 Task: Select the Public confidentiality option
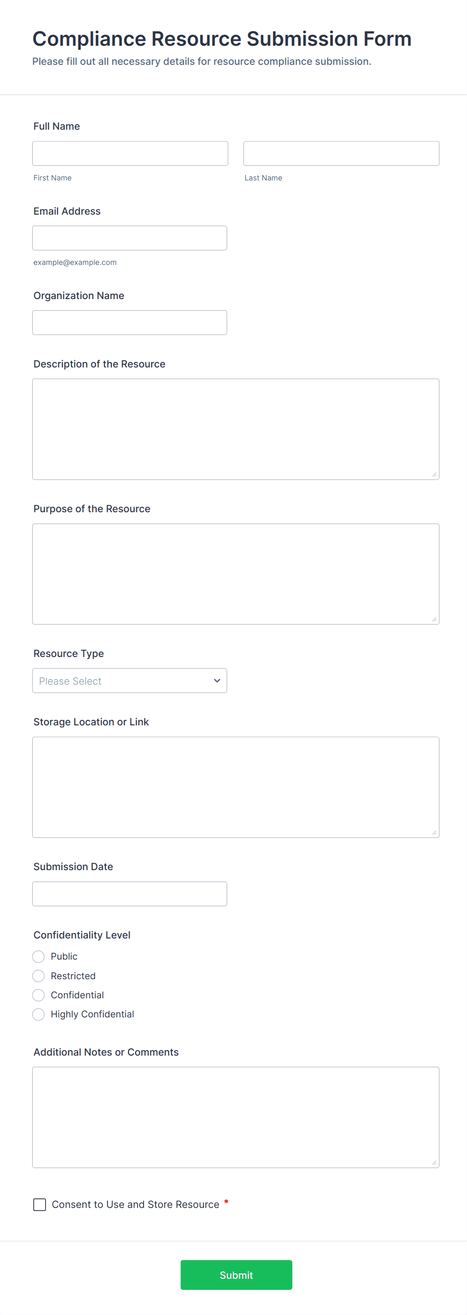coord(39,956)
